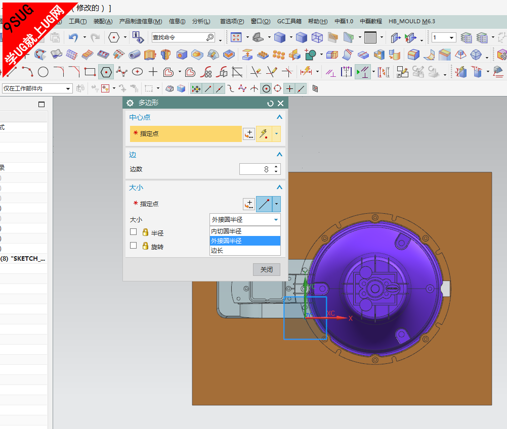
Task: Click the Offset Curve icon
Action: [x=168, y=72]
